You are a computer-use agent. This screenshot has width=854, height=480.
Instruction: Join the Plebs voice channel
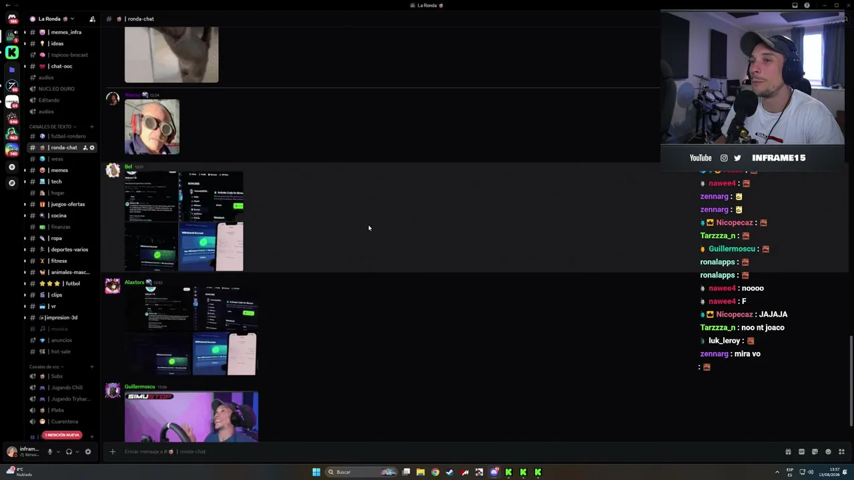pyautogui.click(x=62, y=410)
